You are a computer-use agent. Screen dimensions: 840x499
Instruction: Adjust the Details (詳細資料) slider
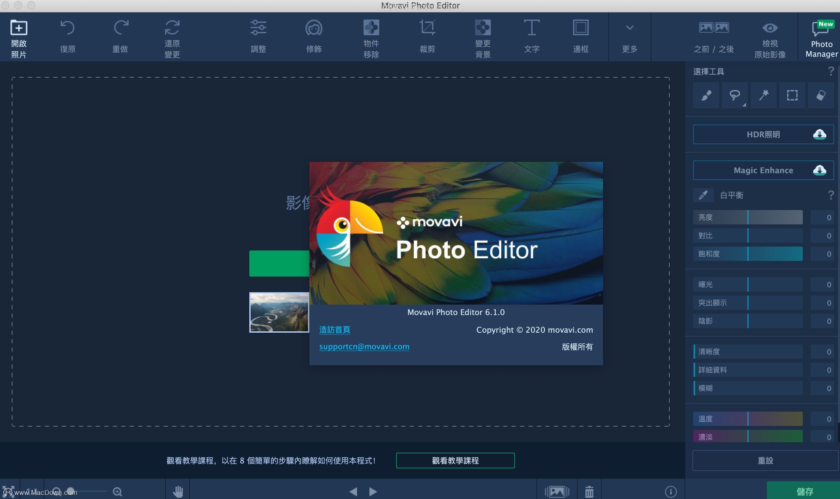click(x=748, y=370)
